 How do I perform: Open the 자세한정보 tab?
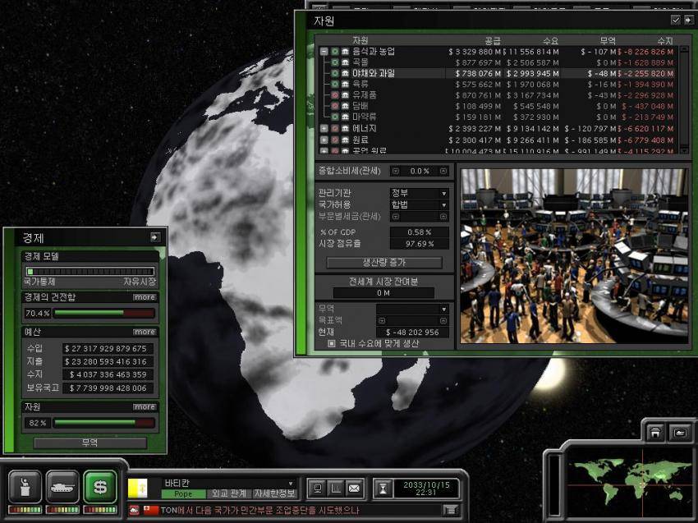tap(274, 494)
